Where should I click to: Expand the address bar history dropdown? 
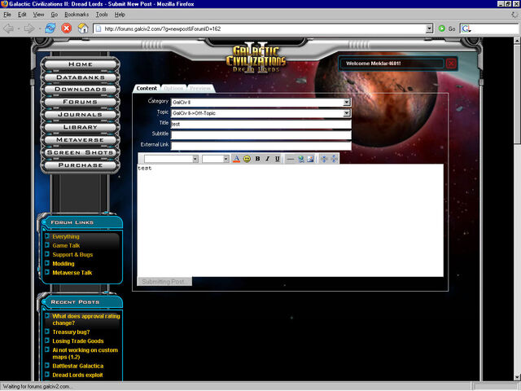[x=429, y=29]
